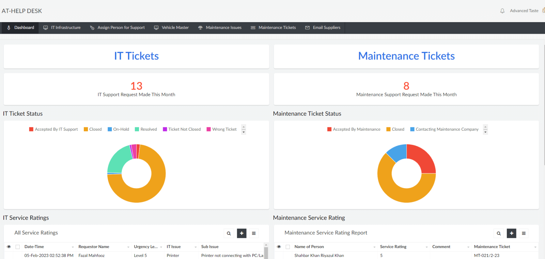545x259 pixels.
Task: Open the Maintenance Tickets menu item
Action: 273,28
